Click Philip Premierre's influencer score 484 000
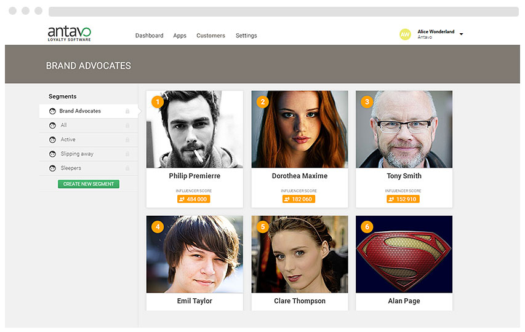The image size is (525, 332). pyautogui.click(x=194, y=199)
